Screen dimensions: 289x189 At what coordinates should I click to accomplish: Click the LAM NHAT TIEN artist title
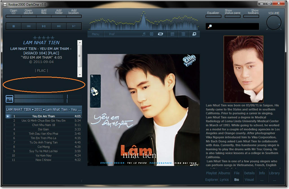point(41,43)
